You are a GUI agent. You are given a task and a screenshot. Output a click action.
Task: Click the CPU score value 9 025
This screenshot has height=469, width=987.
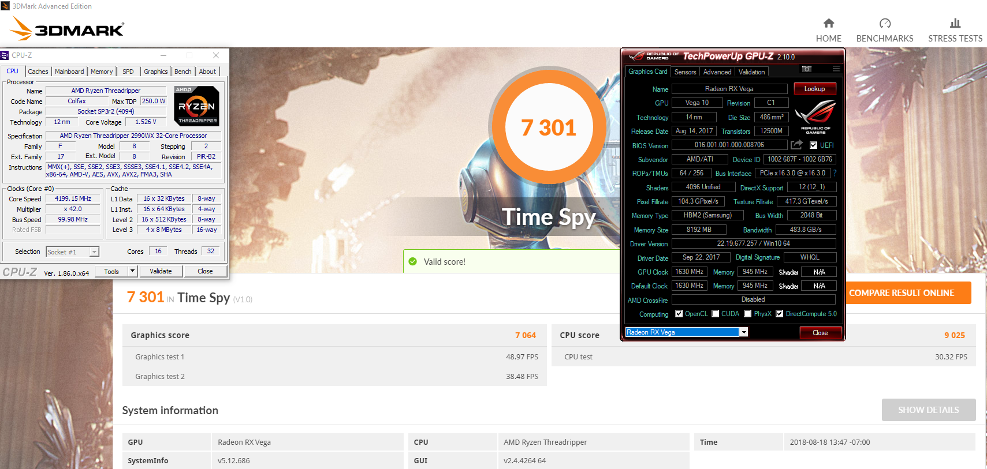[955, 335]
